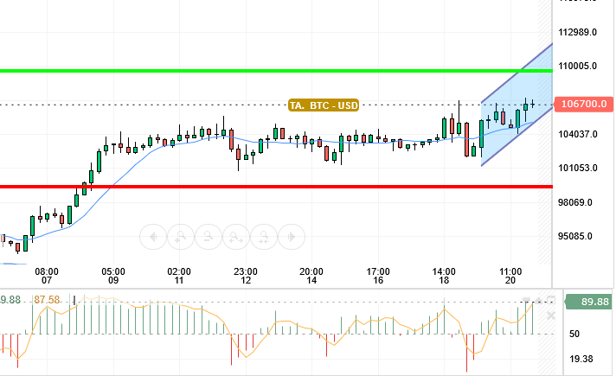Click the 110005.0 price scale label
This screenshot has height=376, width=616.
coord(577,66)
